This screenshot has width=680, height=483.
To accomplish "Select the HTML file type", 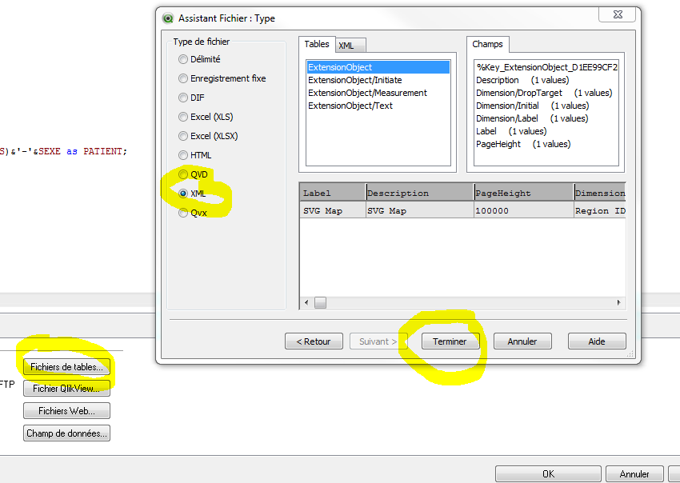I will [183, 155].
